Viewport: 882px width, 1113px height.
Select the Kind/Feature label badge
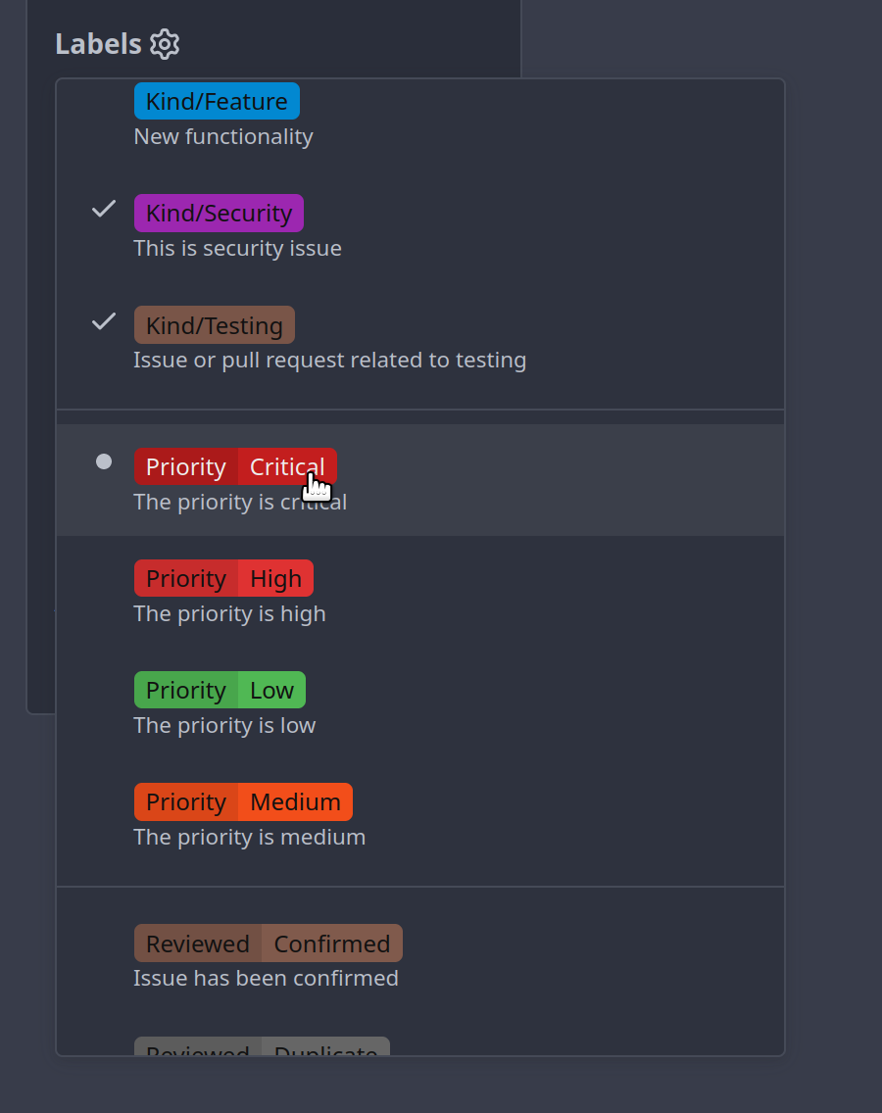[x=217, y=102]
